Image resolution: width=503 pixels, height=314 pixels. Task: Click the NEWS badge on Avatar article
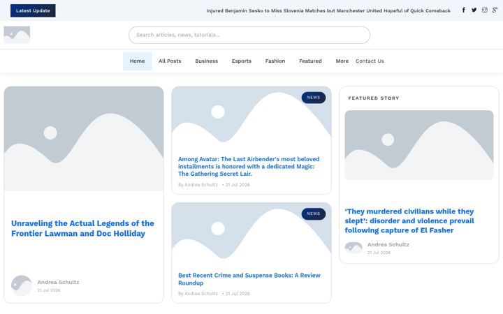click(314, 98)
